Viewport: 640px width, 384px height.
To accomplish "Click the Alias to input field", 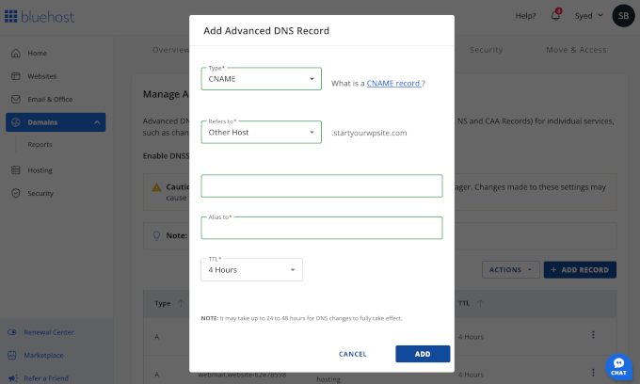I will coord(321,229).
